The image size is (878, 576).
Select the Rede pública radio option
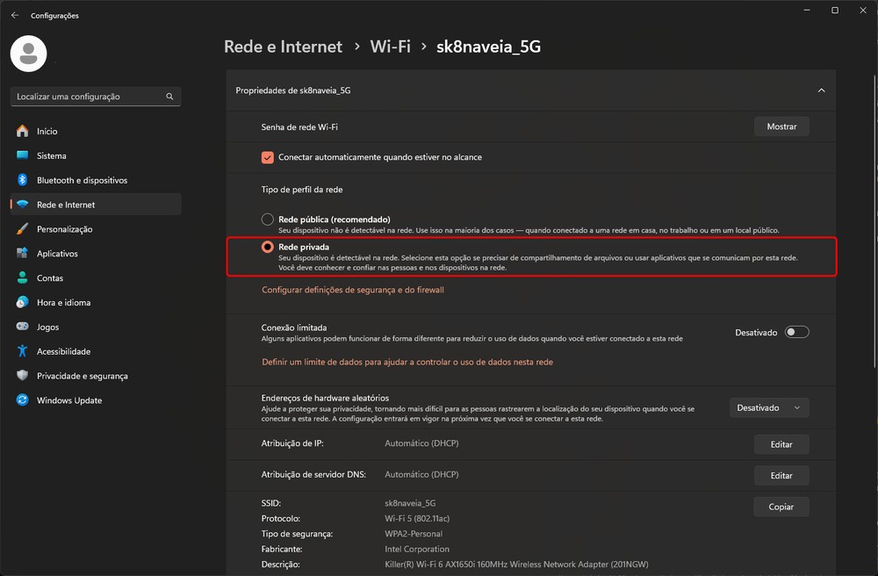point(268,220)
